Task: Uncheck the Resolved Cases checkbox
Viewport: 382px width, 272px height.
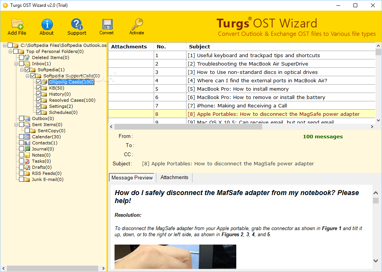Action: tap(38, 100)
